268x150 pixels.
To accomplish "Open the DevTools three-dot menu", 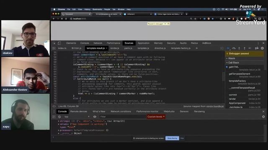I will (258, 43).
